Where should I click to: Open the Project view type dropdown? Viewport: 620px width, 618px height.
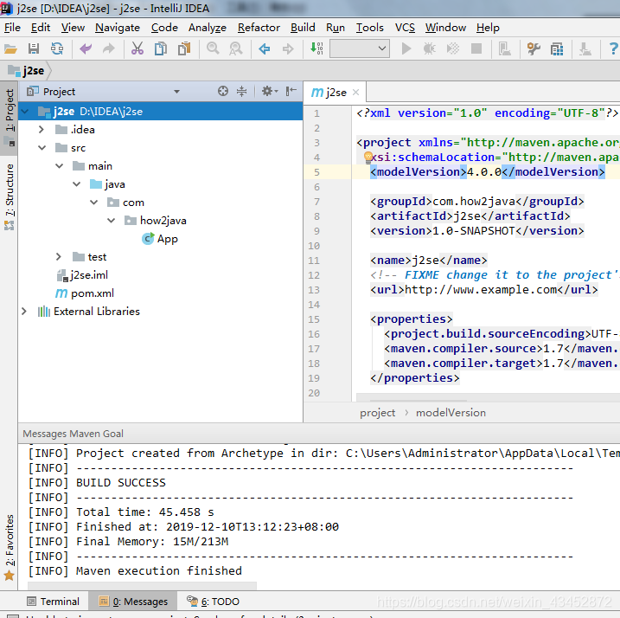click(176, 92)
